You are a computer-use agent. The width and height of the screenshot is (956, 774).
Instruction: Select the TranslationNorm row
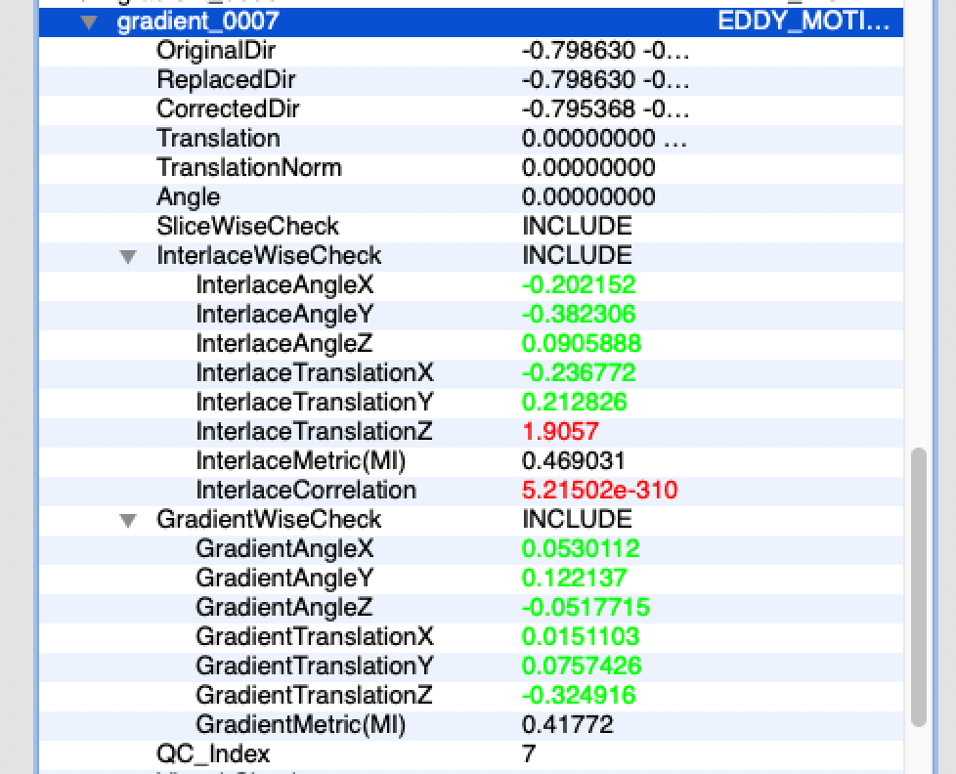coord(248,167)
